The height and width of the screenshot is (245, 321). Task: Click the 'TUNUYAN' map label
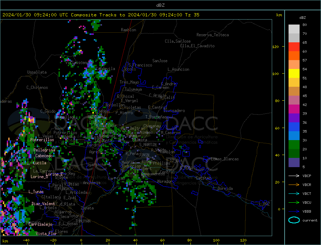83,221
